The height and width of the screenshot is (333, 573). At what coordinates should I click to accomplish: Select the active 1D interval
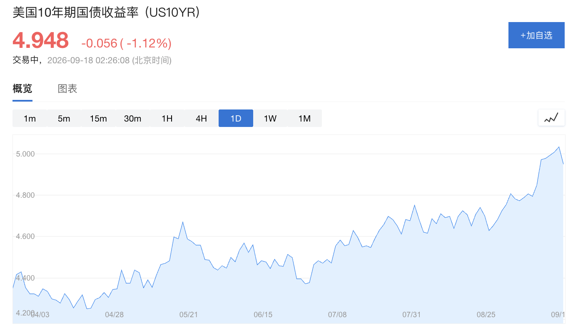tap(236, 118)
